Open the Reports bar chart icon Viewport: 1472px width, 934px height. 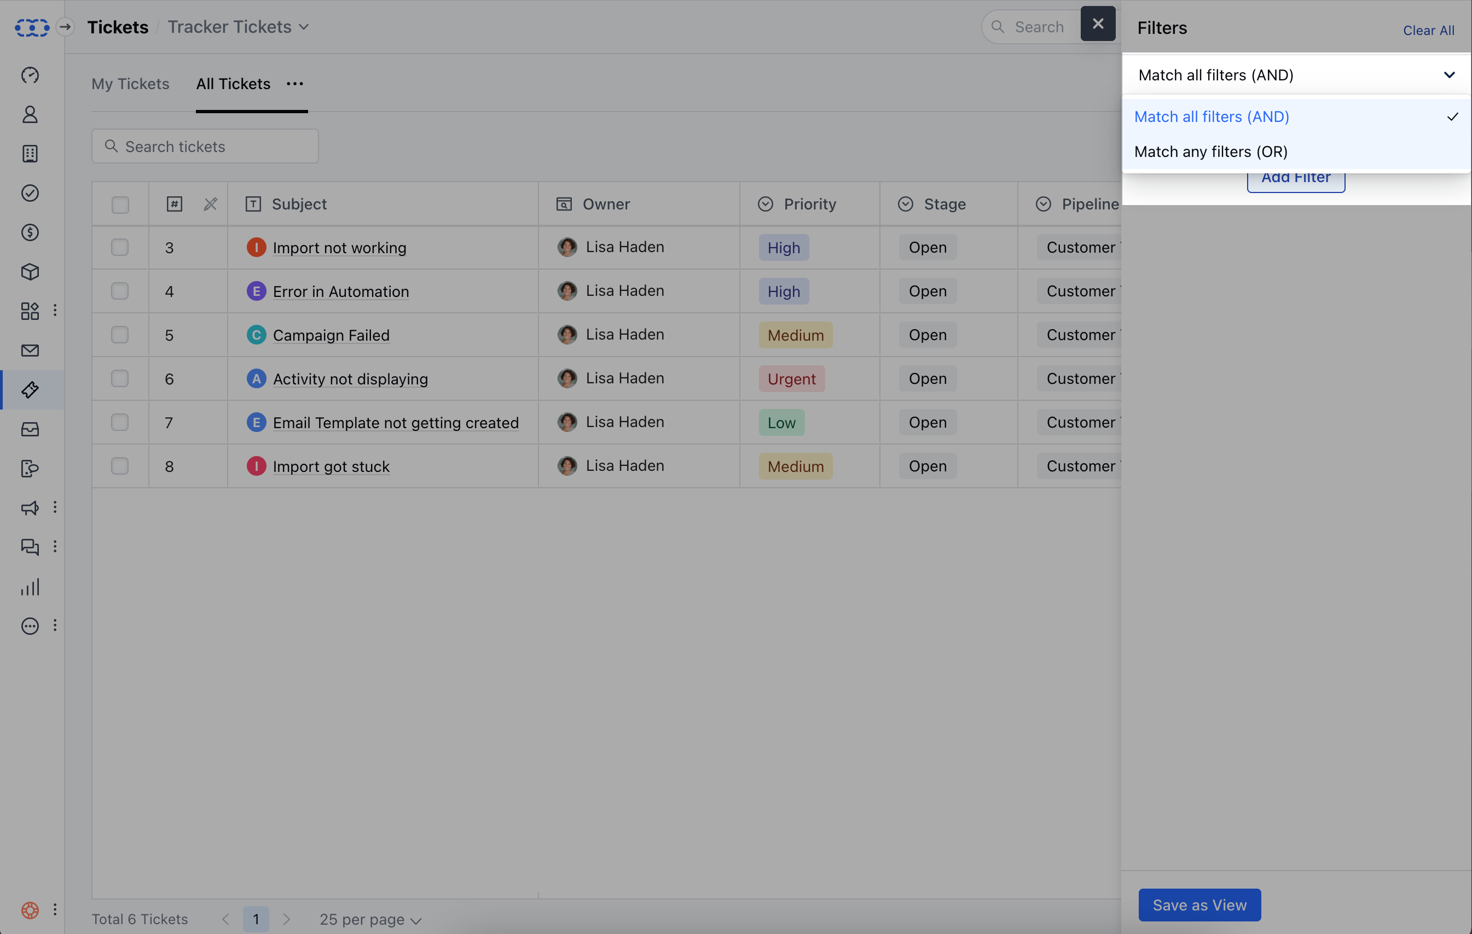tap(30, 587)
